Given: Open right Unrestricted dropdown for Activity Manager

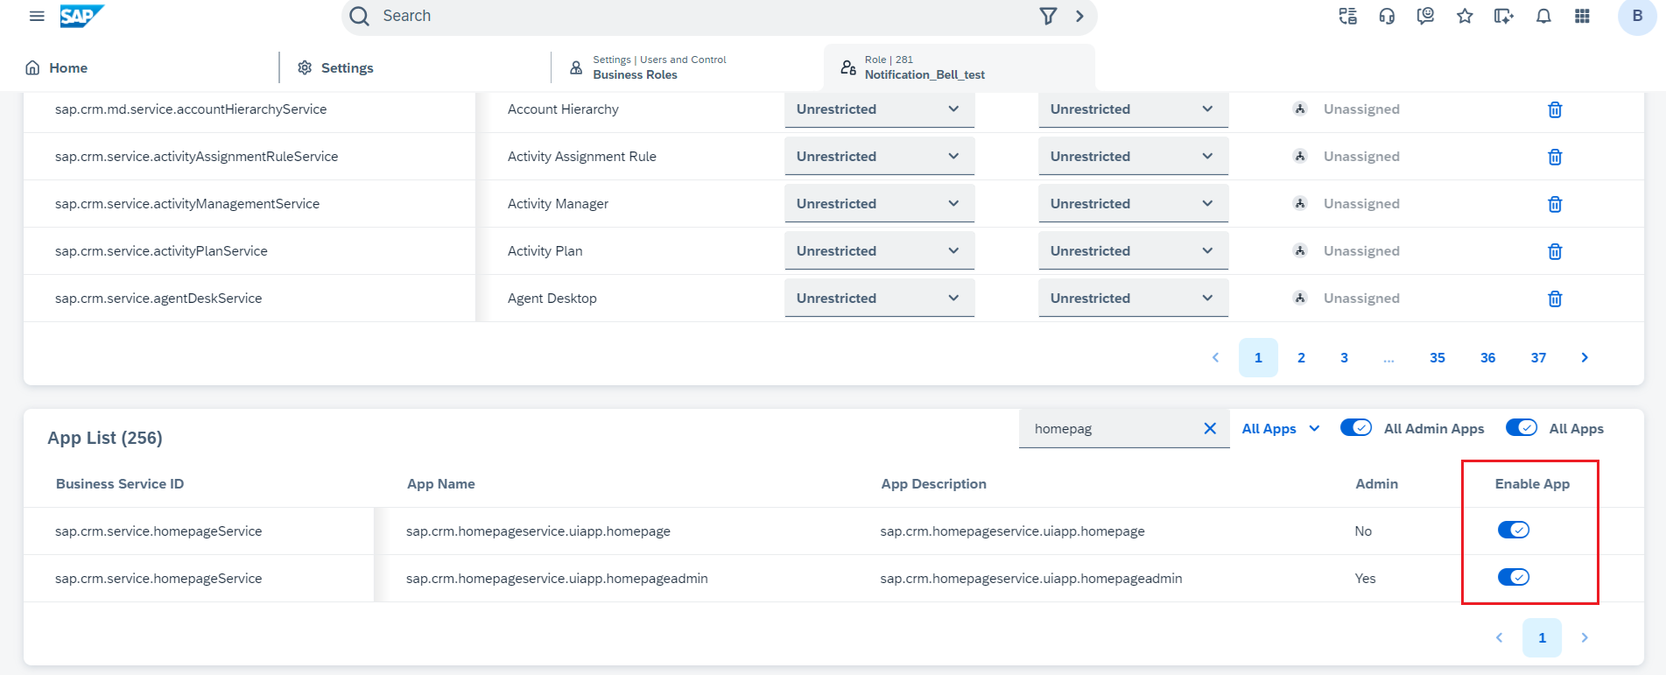Looking at the screenshot, I should click(x=1133, y=204).
